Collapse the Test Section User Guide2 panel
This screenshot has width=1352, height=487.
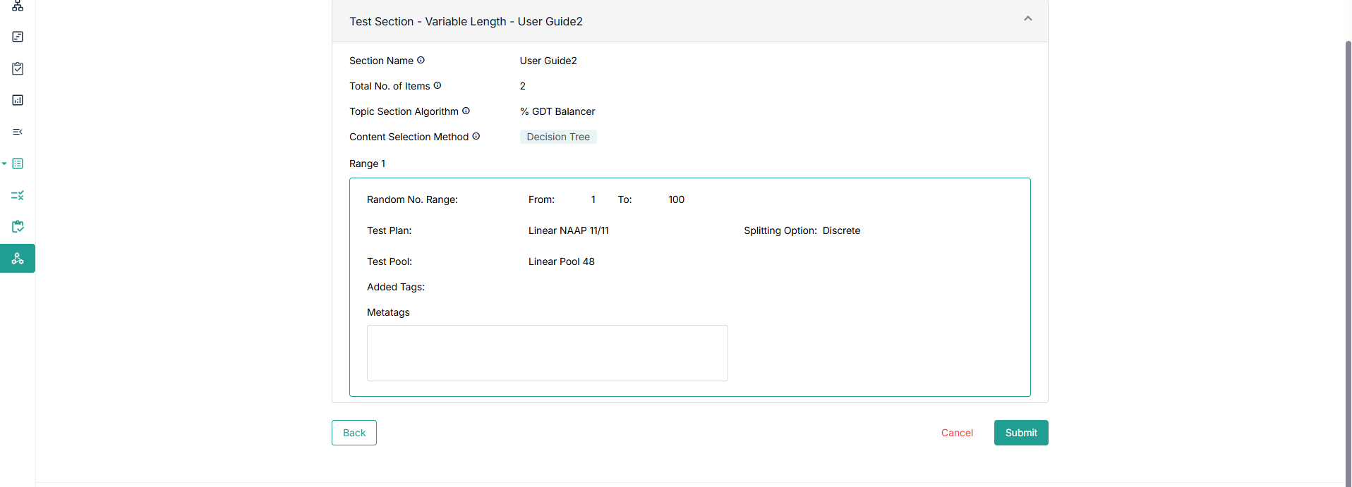pos(1027,19)
